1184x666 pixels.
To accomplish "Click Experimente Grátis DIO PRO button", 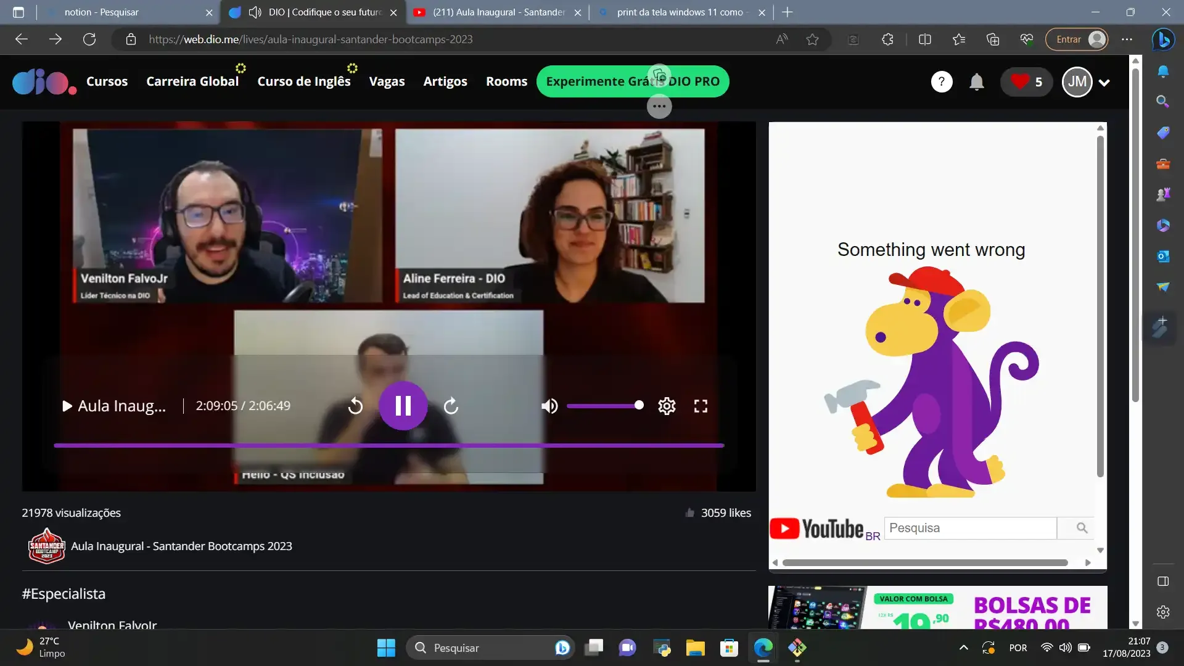I will click(x=633, y=81).
